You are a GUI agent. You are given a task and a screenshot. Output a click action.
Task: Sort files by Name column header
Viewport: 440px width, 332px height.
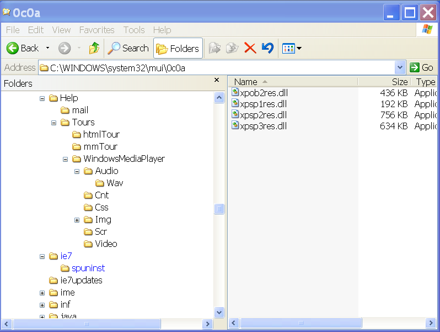click(x=293, y=82)
